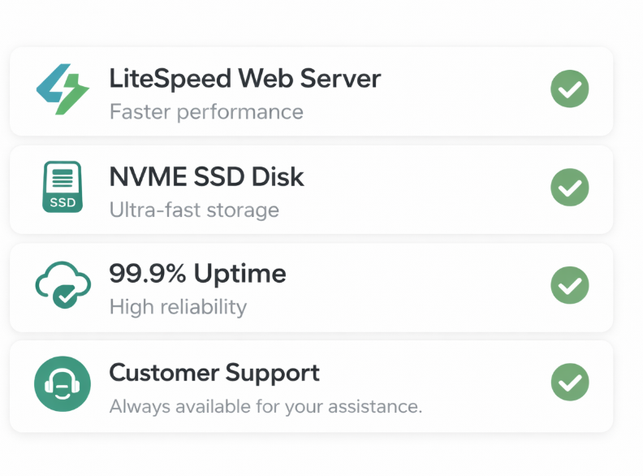
Task: Toggle the Customer Support green checkmark
Action: (x=570, y=383)
